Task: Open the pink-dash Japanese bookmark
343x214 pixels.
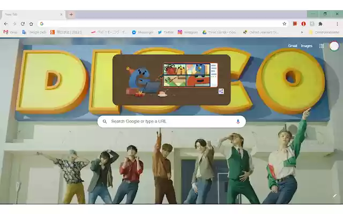Action: (x=109, y=32)
